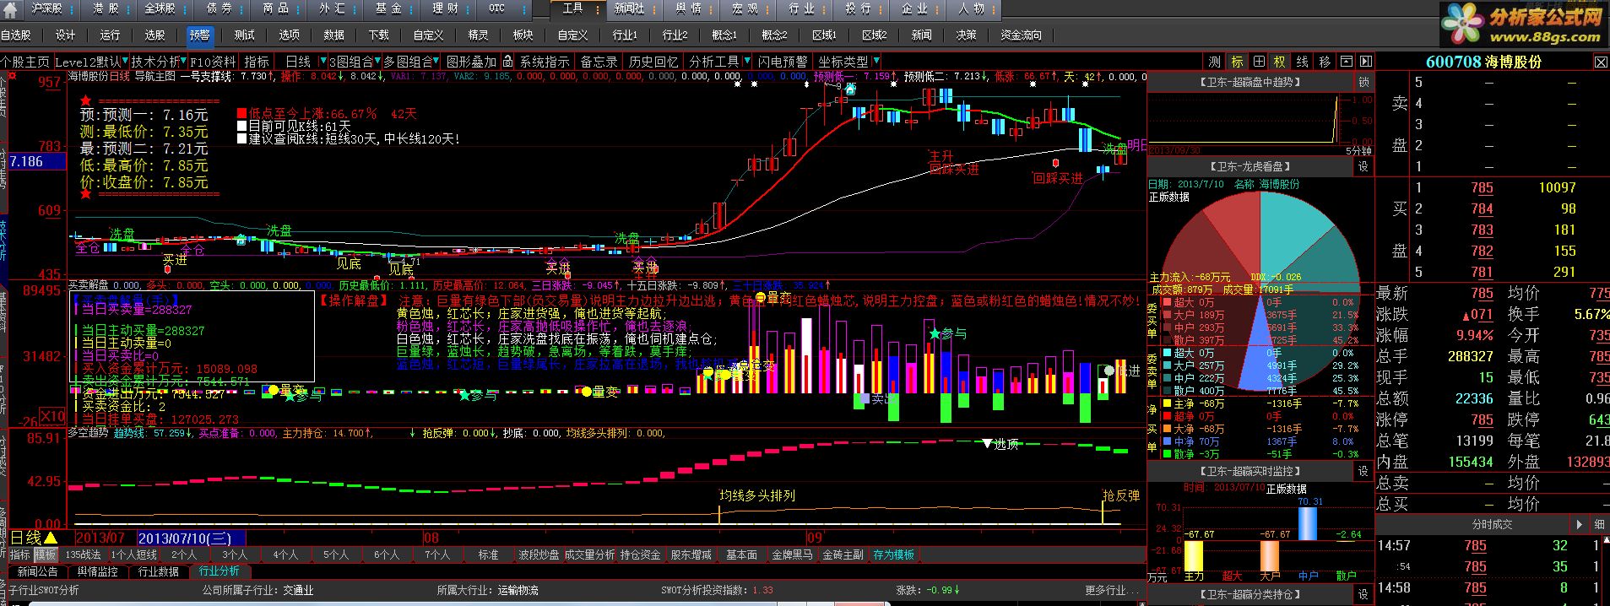Image resolution: width=1610 pixels, height=606 pixels.
Task: Click the 中户 blue bar in monitor chart
Action: 1307,523
